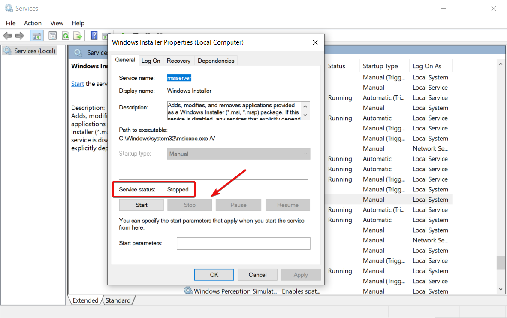
Task: Open the Properties toolbar icon
Action: (x=52, y=36)
